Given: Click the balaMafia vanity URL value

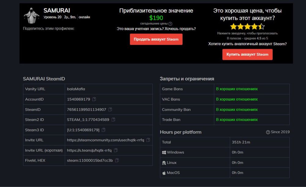Looking at the screenshot, I should [76, 89].
